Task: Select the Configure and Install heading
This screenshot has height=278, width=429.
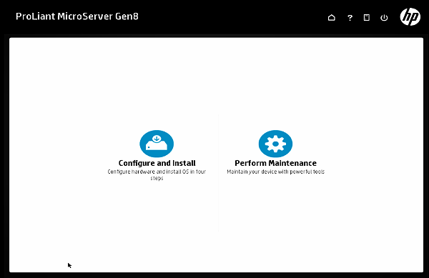Action: click(157, 163)
